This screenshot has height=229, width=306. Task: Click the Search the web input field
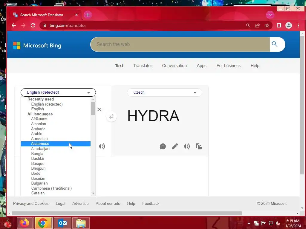pyautogui.click(x=180, y=44)
